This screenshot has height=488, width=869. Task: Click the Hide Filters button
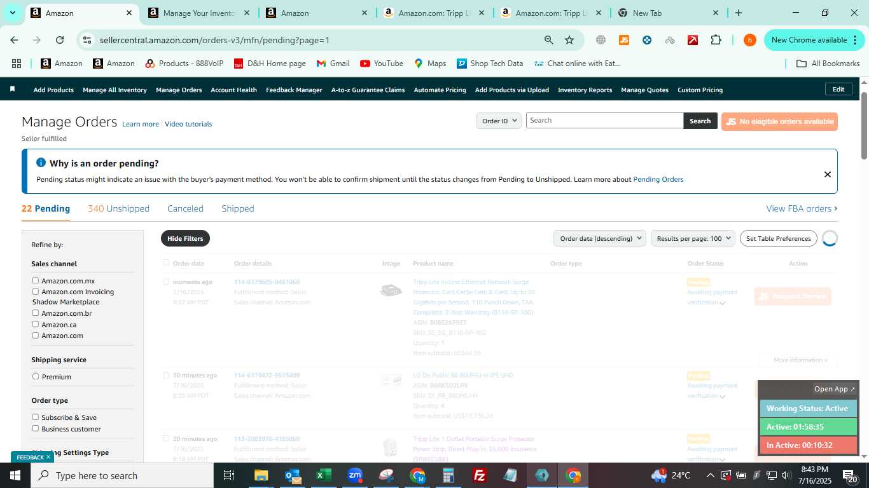(185, 238)
